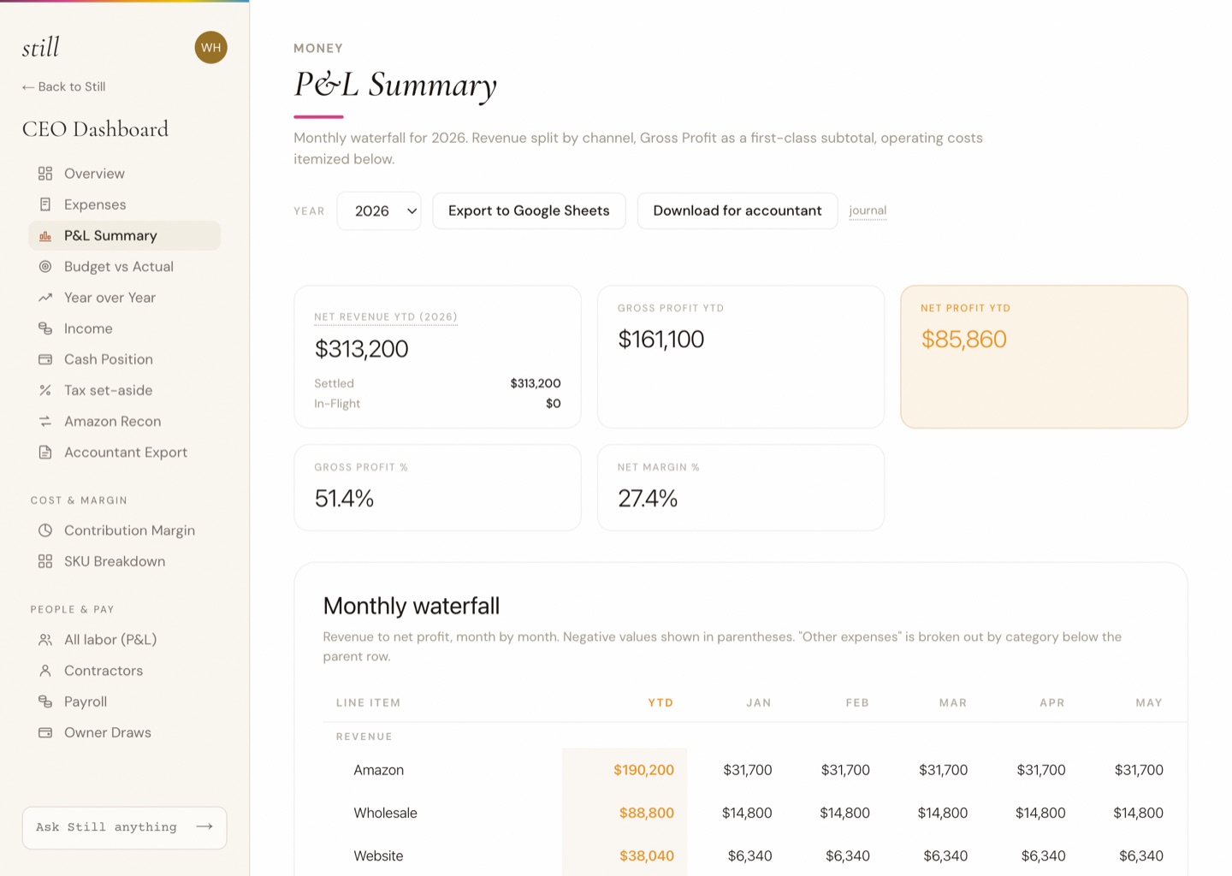Screen dimensions: 1232x876
Task: Click the Payroll coins icon
Action: click(45, 701)
